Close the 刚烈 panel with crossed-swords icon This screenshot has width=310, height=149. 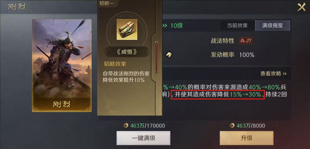[x=302, y=7]
